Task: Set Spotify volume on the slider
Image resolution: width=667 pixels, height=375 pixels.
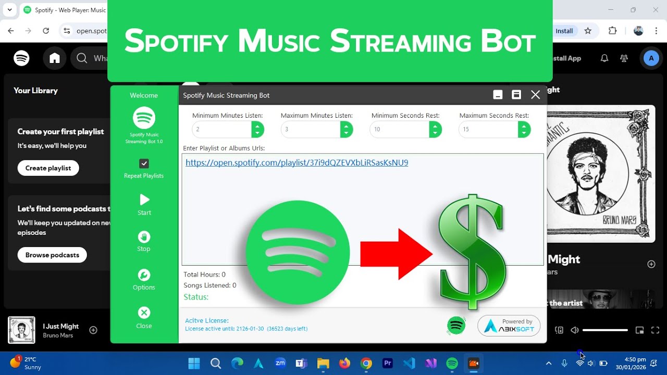Action: pyautogui.click(x=605, y=330)
